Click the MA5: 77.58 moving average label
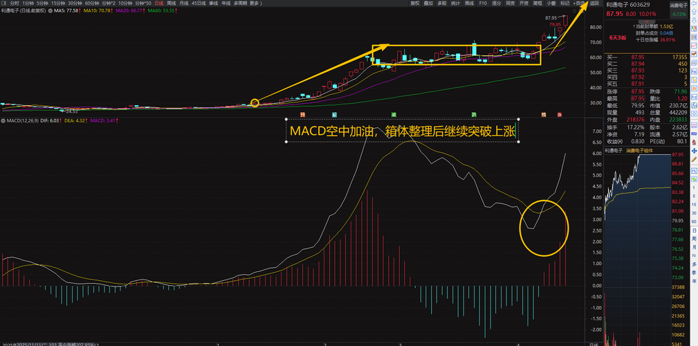Screen dimensions: 698x346 pos(66,10)
